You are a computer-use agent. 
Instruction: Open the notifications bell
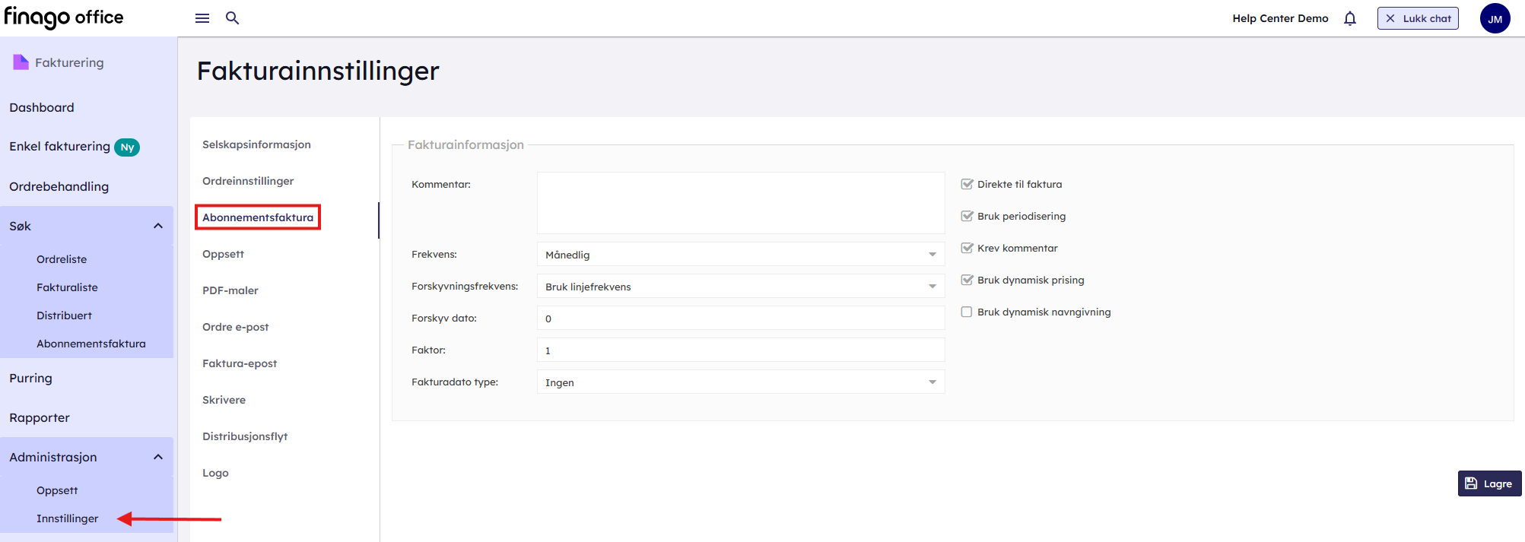coord(1350,19)
